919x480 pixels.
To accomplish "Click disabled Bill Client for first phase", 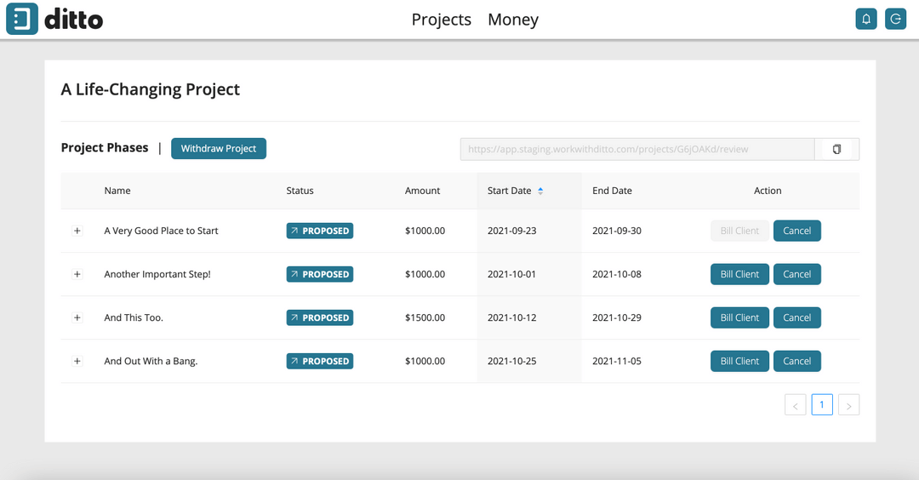I will click(x=739, y=231).
